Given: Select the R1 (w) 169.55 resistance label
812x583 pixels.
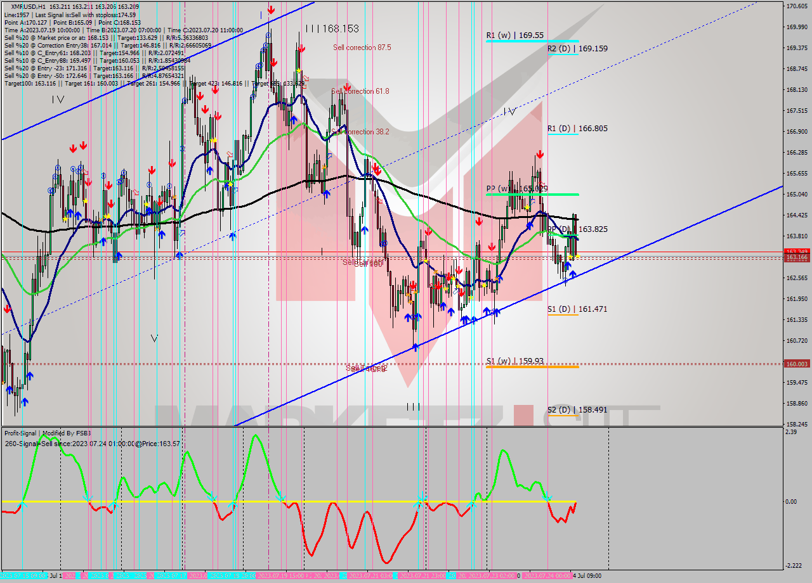Looking at the screenshot, I should [x=514, y=35].
